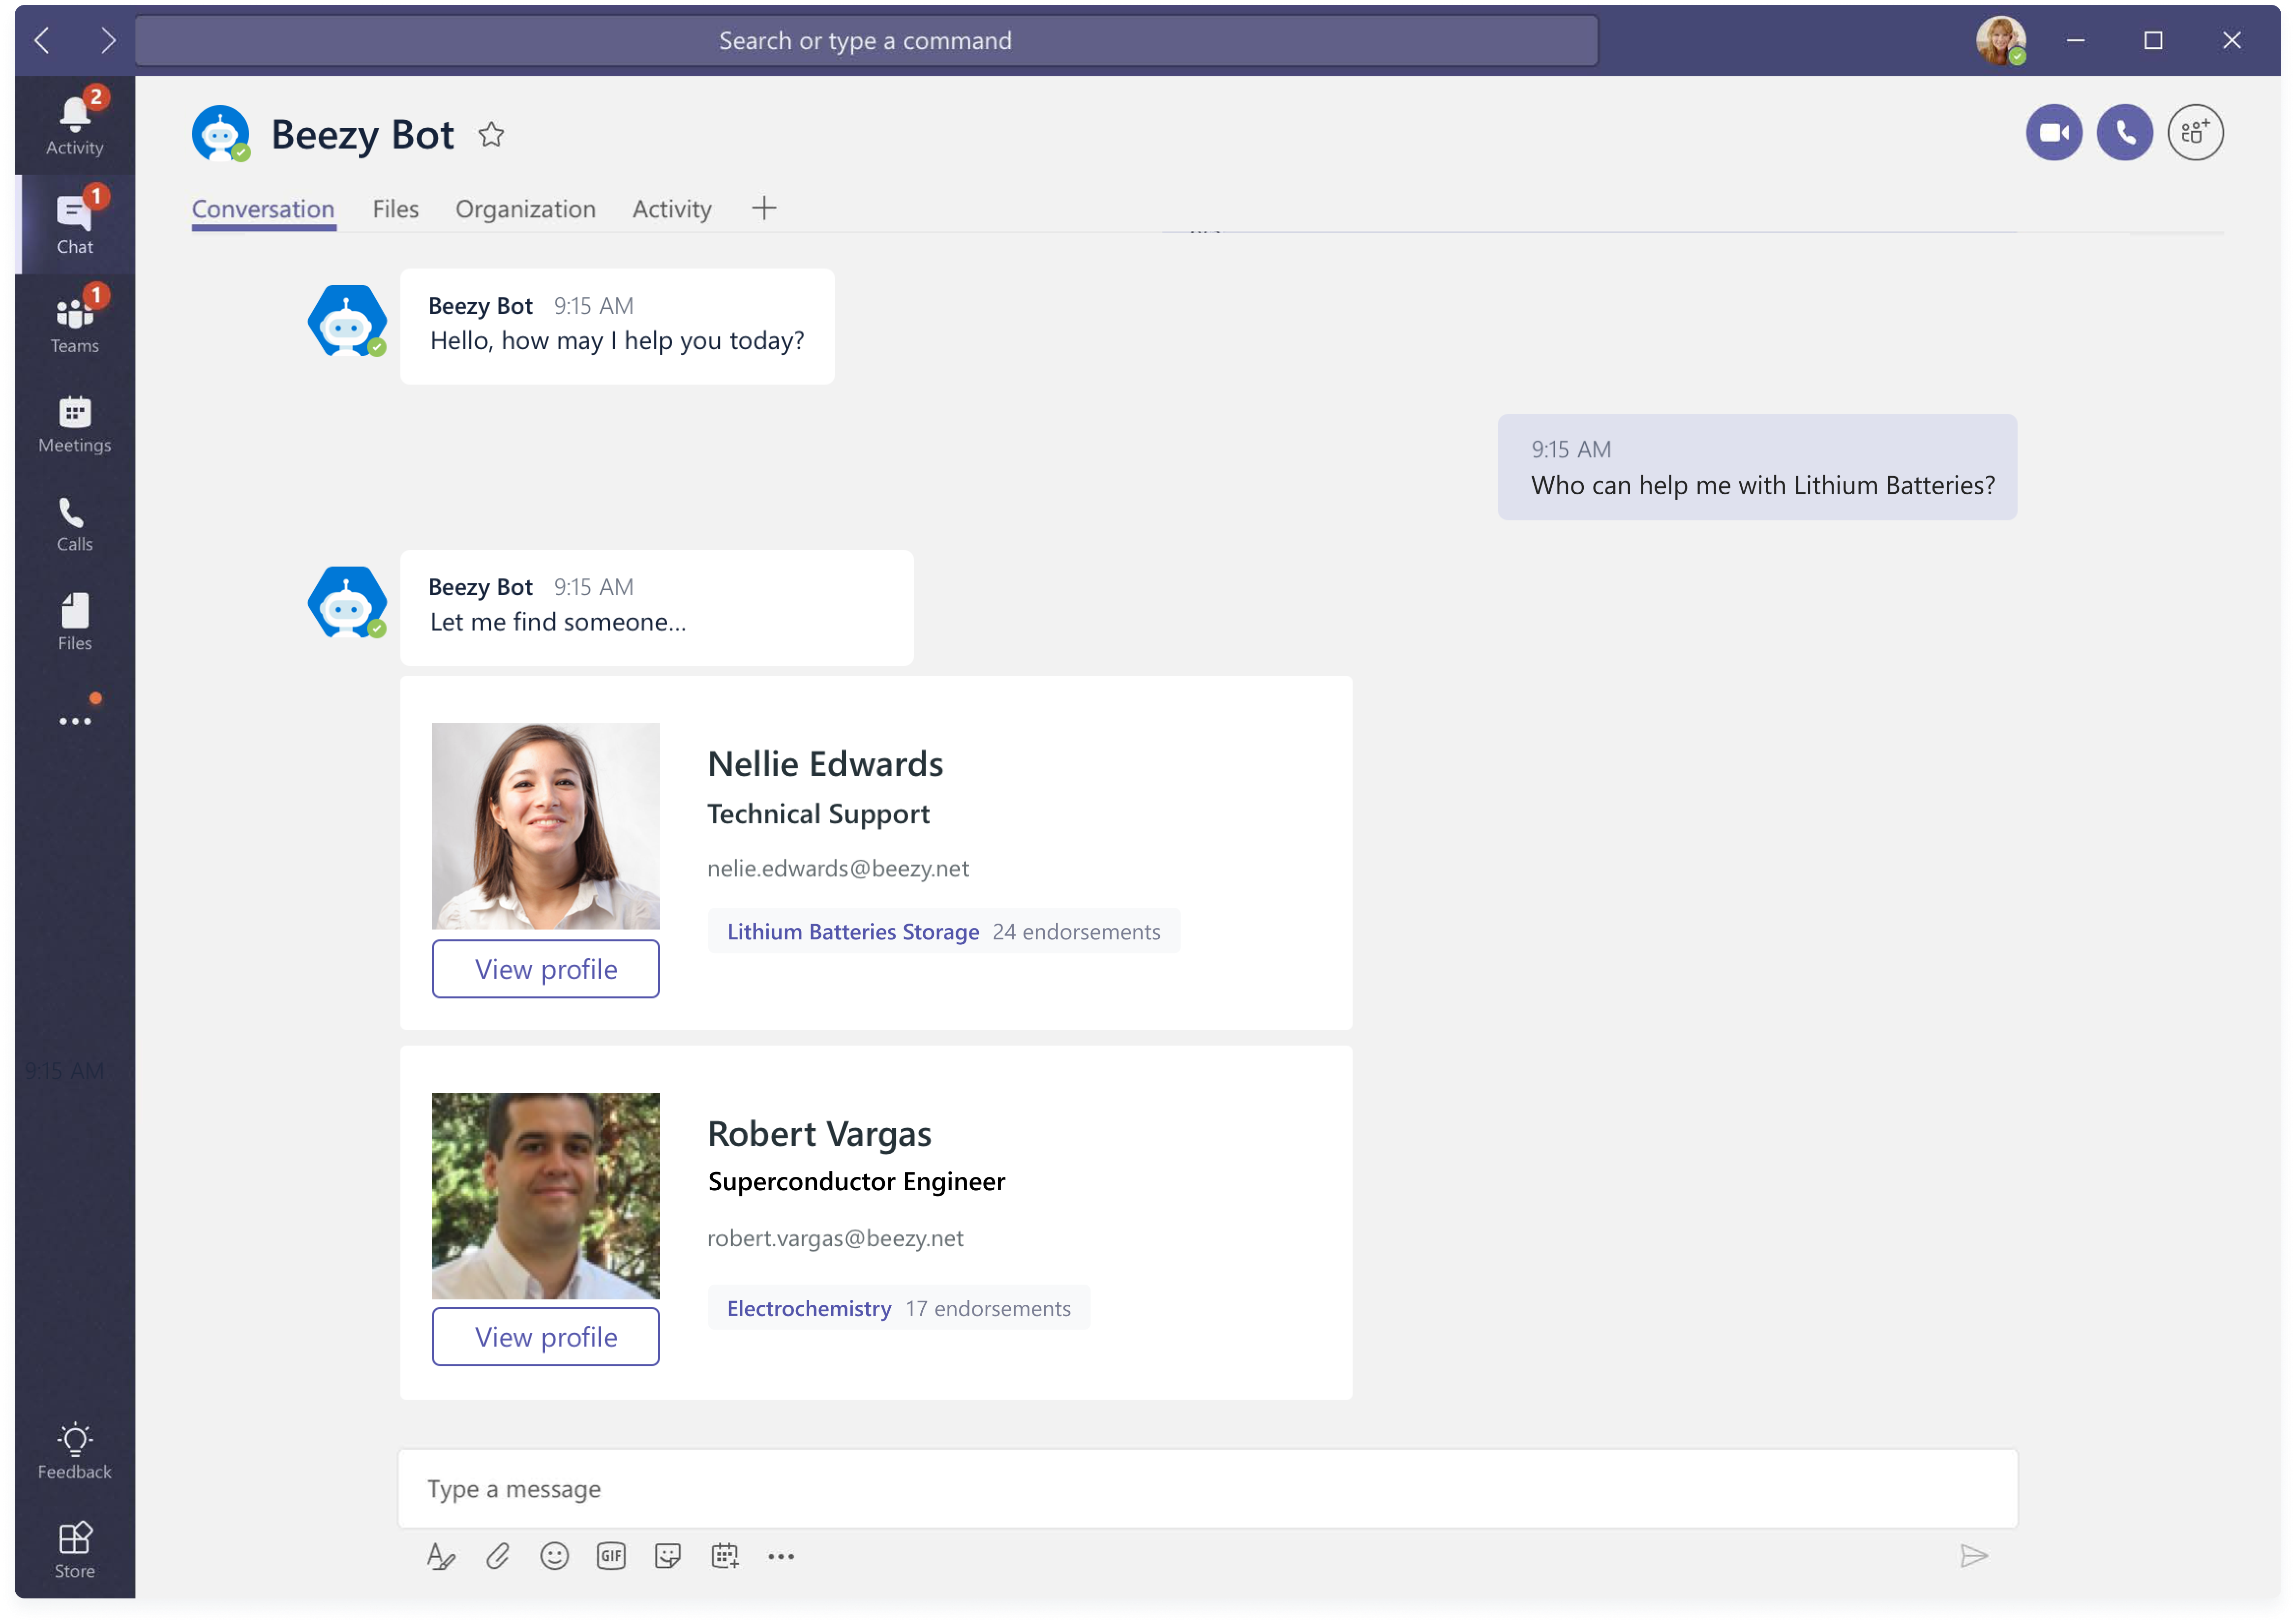Image resolution: width=2296 pixels, height=1623 pixels.
Task: Focus the search or command box
Action: pos(866,40)
